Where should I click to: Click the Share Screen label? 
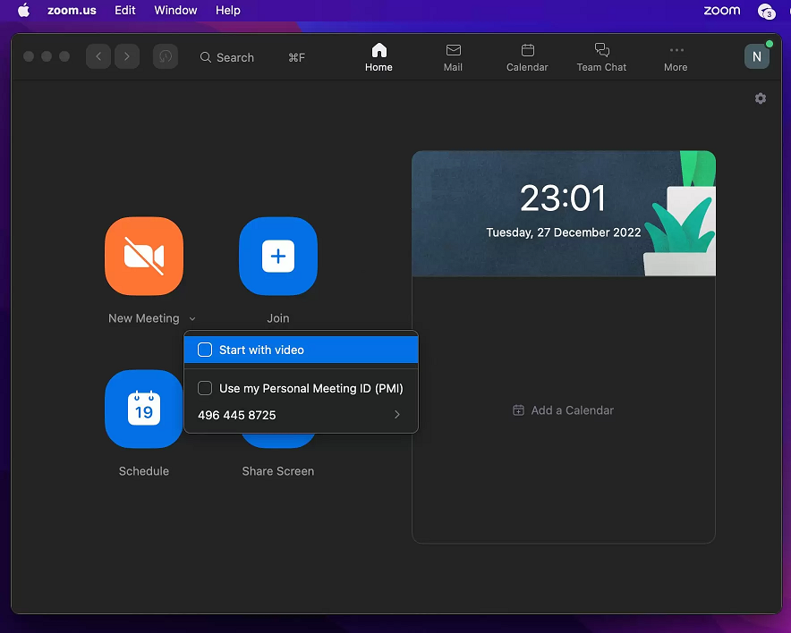click(x=278, y=471)
